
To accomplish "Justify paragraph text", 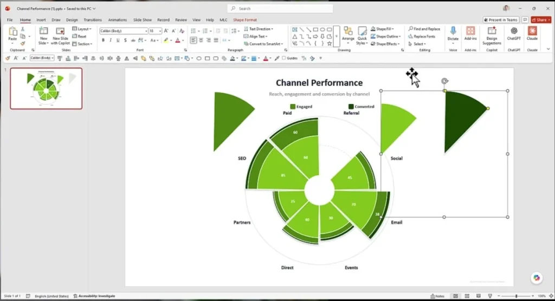I will (216, 40).
